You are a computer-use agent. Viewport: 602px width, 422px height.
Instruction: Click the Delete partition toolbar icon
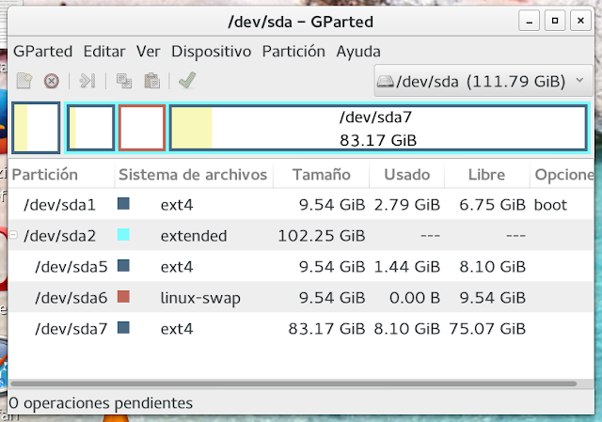point(52,81)
